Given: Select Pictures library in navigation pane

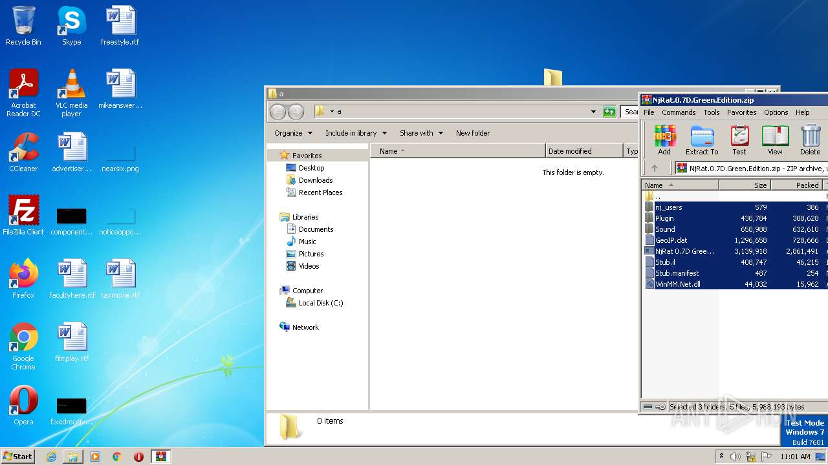Looking at the screenshot, I should [311, 254].
